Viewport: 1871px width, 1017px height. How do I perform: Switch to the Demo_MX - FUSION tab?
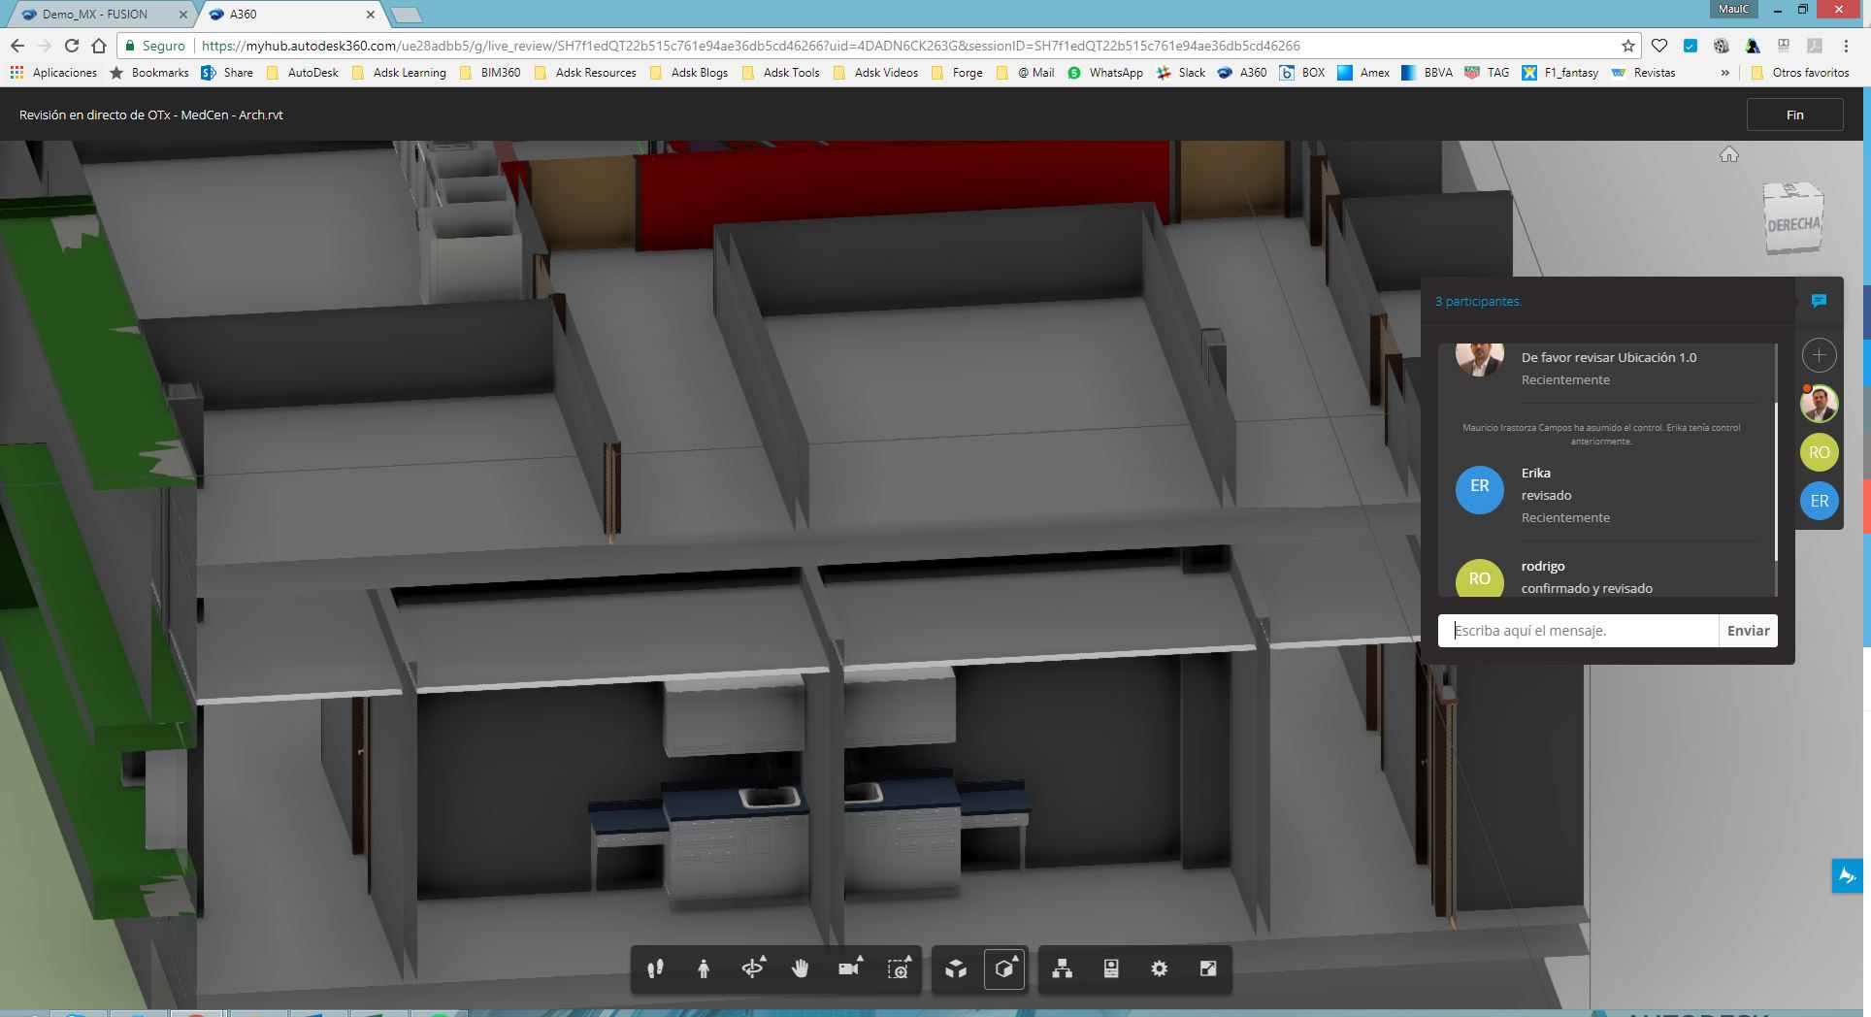pyautogui.click(x=97, y=15)
